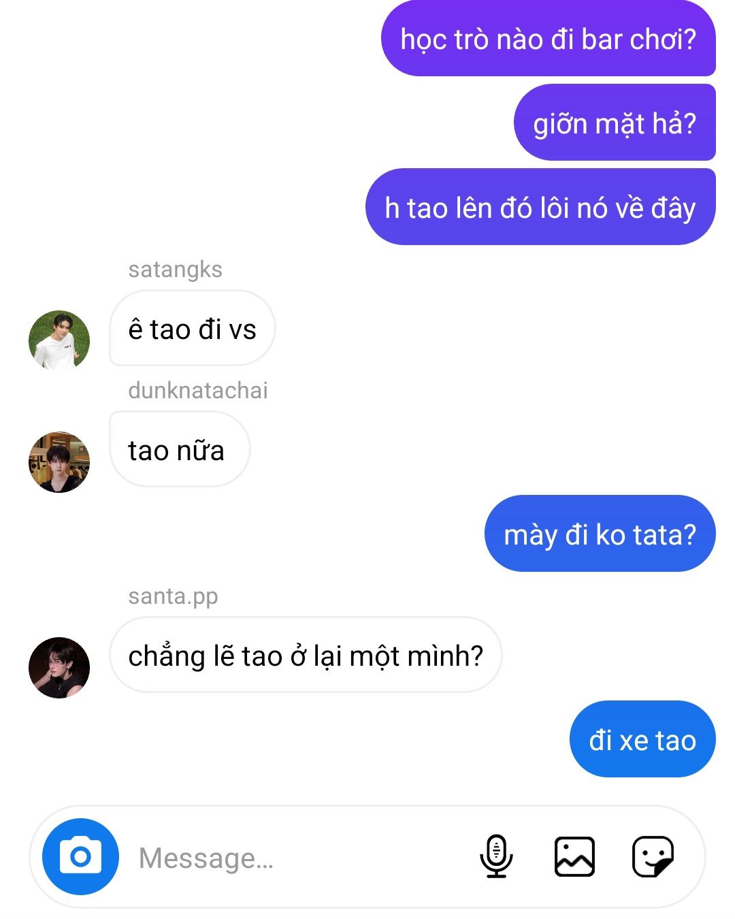The width and height of the screenshot is (735, 919).
Task: Select "chẳng lẽ tao ở lại một mình?" message
Action: coord(306,655)
